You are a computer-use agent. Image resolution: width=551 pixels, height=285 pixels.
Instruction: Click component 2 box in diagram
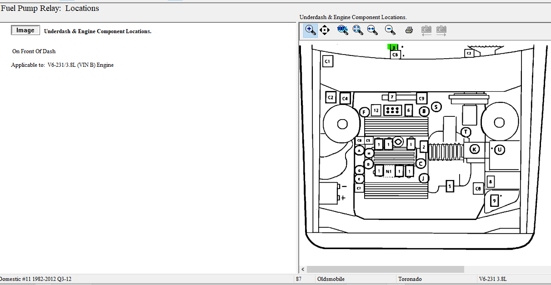pyautogui.click(x=424, y=147)
